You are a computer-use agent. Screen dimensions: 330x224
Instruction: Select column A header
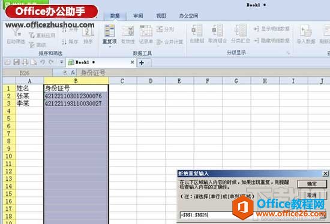[29, 81]
